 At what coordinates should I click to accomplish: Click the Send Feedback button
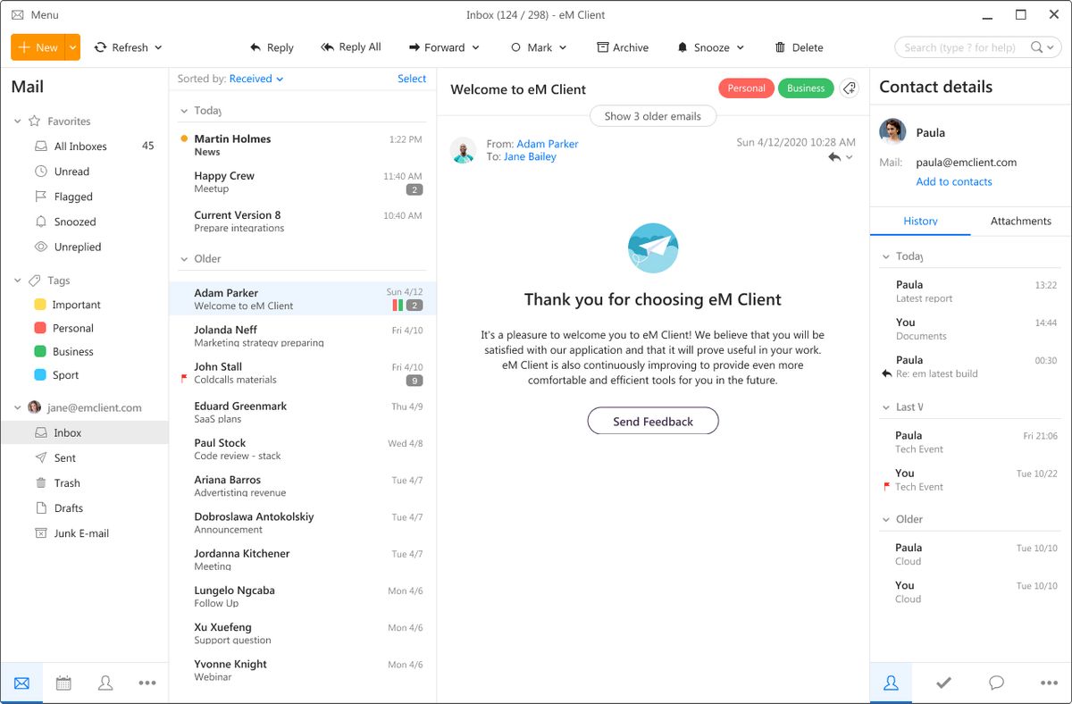[652, 421]
